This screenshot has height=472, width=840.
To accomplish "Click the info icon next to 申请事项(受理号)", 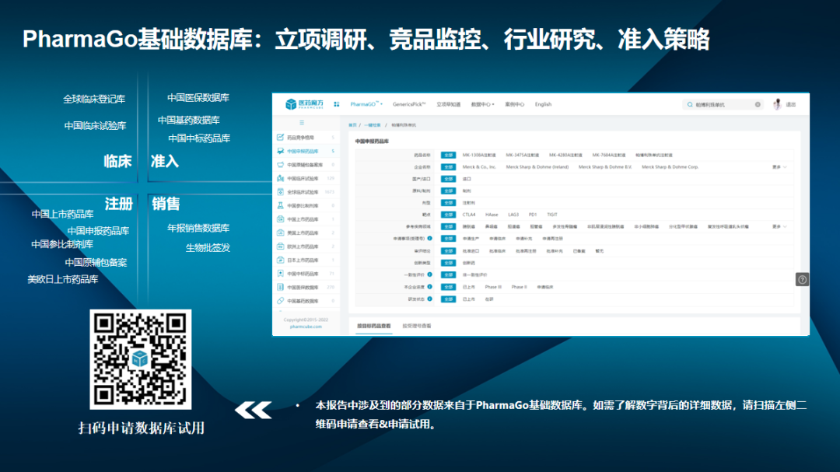I will pyautogui.click(x=429, y=239).
